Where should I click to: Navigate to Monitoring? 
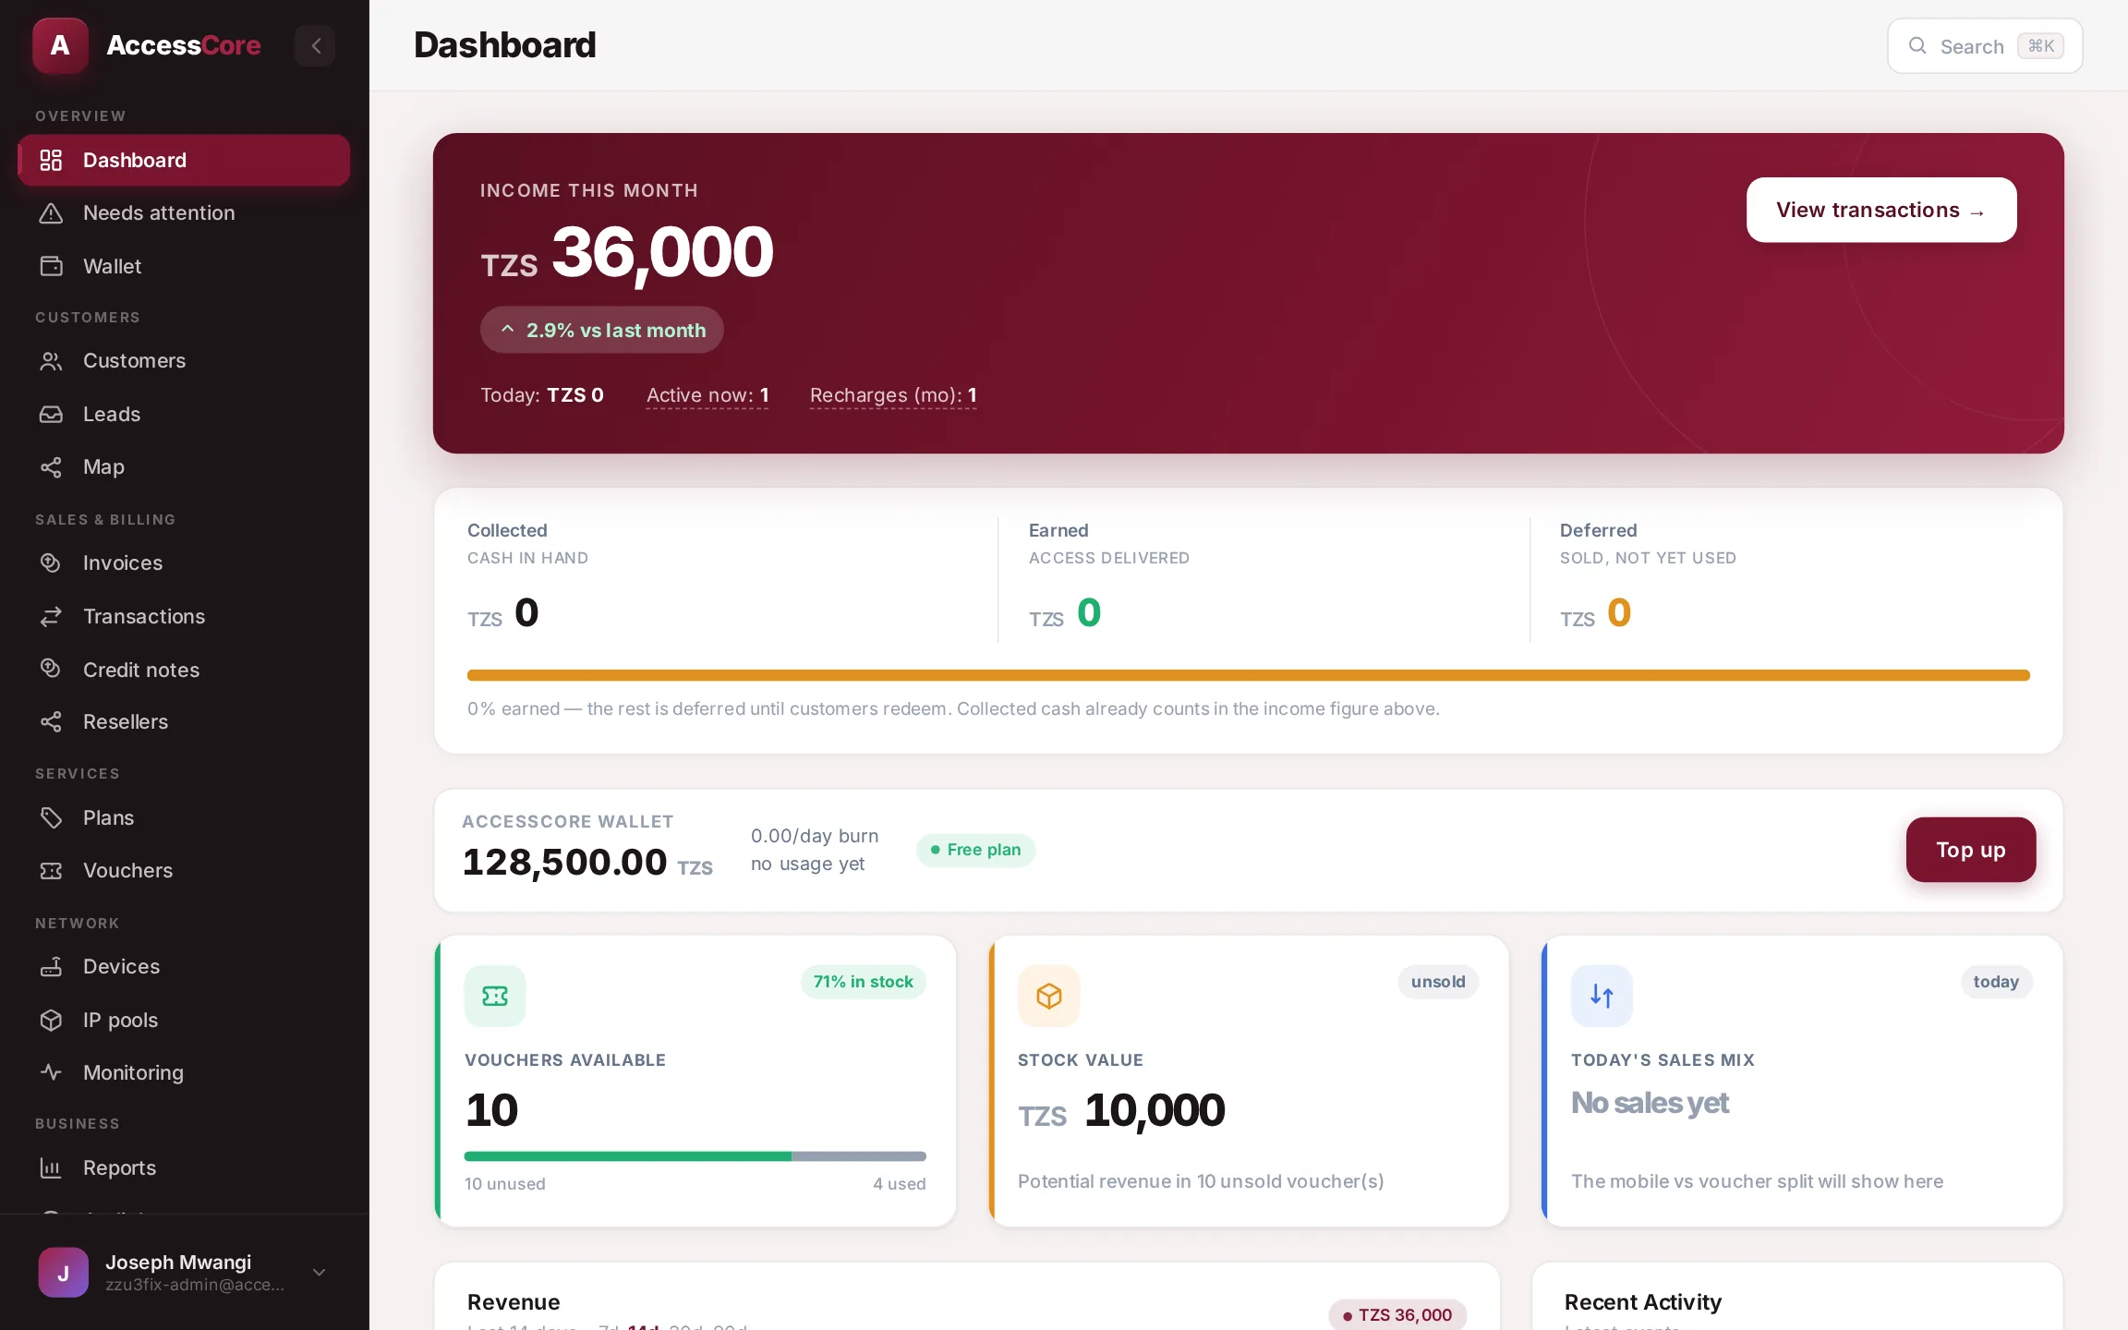[x=184, y=1073]
